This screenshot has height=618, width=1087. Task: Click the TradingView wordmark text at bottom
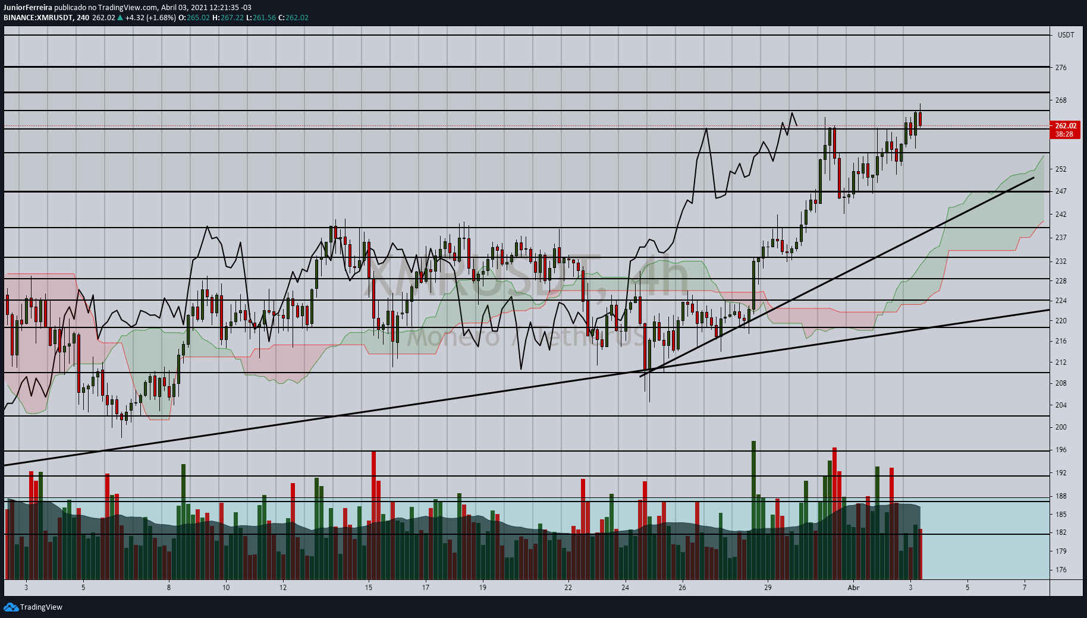pos(41,607)
